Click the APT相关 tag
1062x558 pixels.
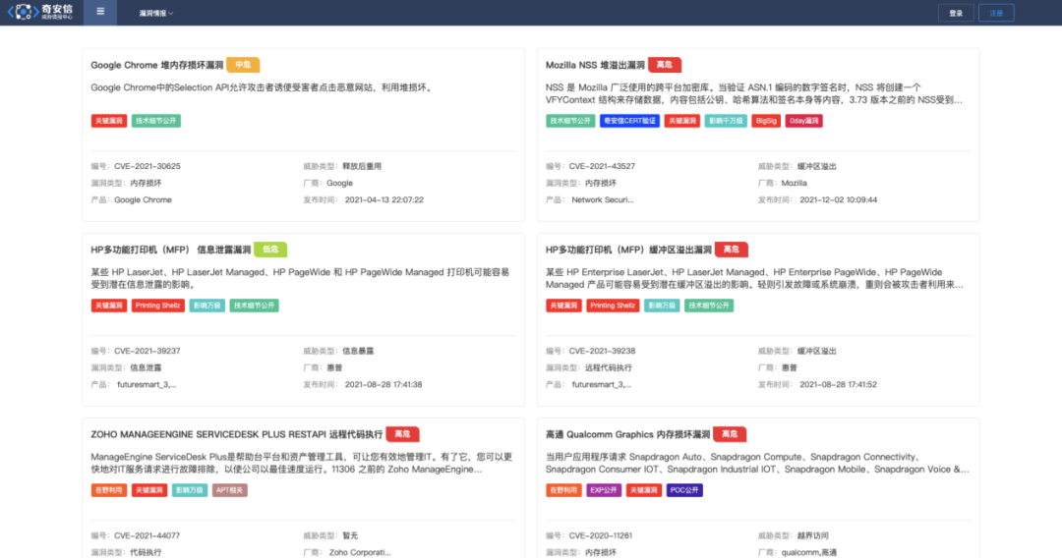pyautogui.click(x=229, y=489)
